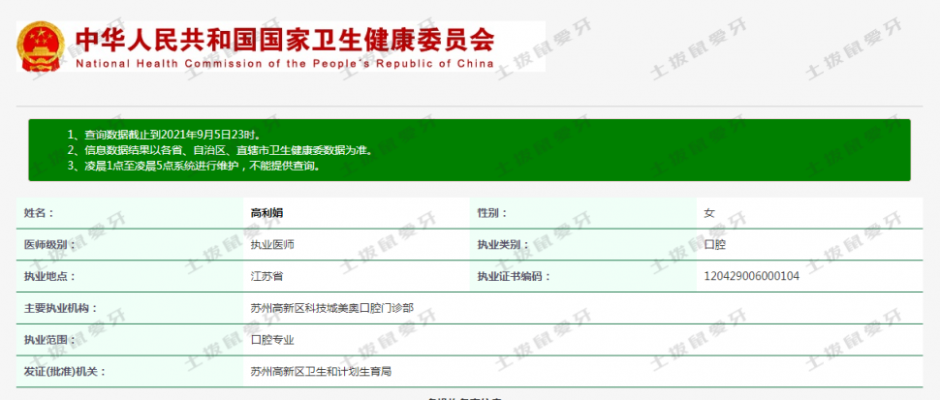Click the National Health Commission English subtitle
This screenshot has height=400, width=940.
(x=284, y=63)
